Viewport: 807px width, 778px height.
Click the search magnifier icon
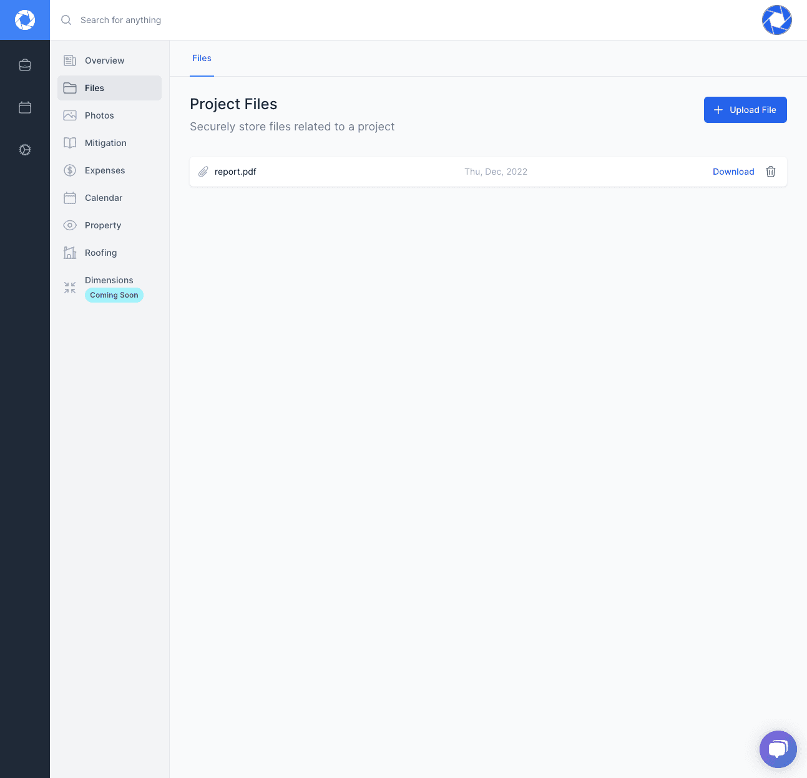pos(66,20)
